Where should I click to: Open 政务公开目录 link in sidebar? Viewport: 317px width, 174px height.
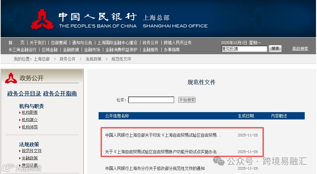pos(24,93)
